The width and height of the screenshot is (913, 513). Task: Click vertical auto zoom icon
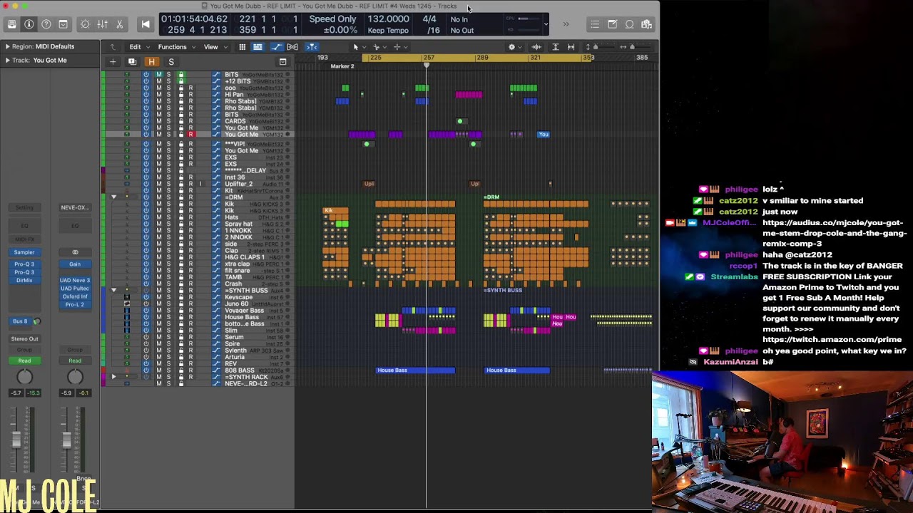(556, 47)
